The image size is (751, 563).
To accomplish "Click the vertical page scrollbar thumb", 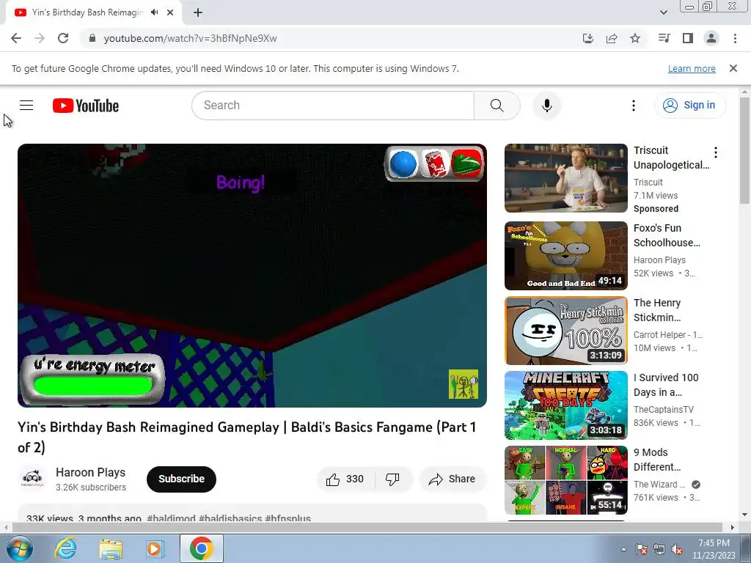I will tap(744, 151).
